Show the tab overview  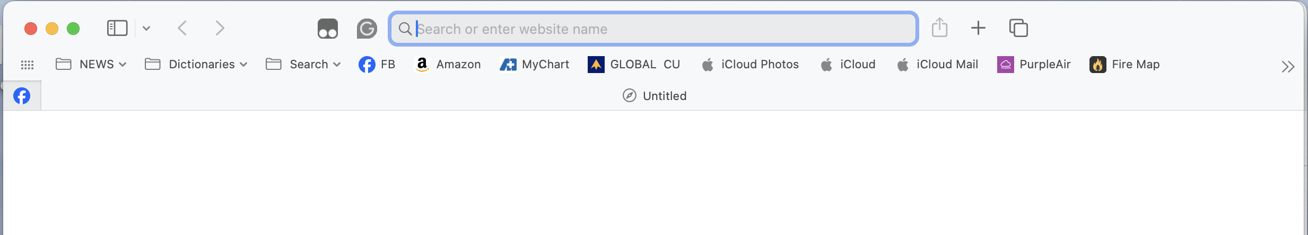pos(1018,28)
